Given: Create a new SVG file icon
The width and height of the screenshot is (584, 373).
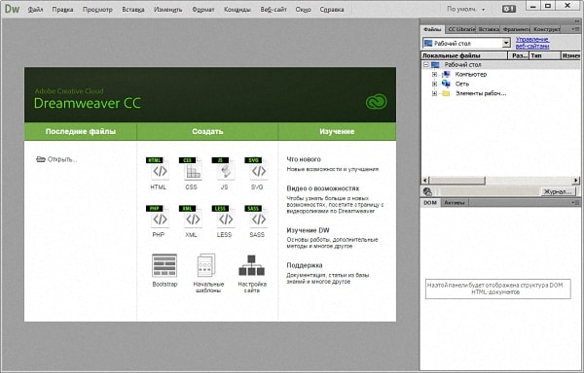Looking at the screenshot, I should (x=257, y=169).
